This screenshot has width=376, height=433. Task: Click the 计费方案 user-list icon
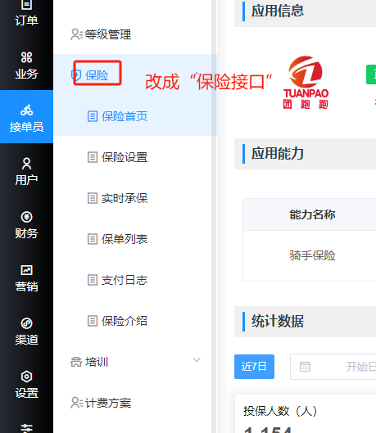coord(76,403)
